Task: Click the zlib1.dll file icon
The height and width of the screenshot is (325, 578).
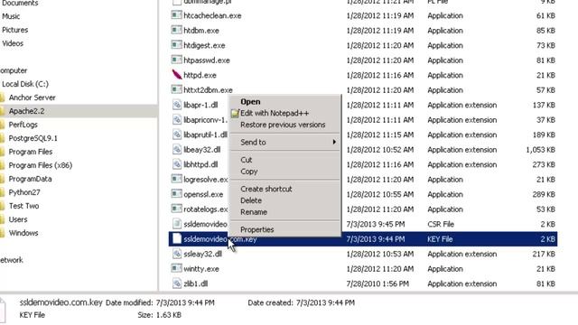Action: click(177, 283)
